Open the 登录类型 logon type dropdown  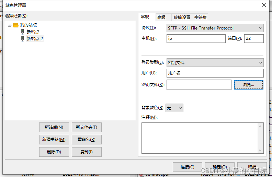click(x=215, y=63)
